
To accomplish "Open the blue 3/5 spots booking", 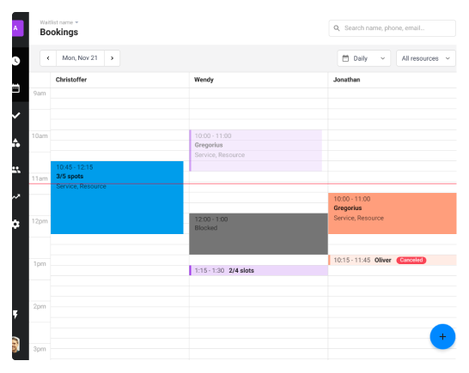I will tap(117, 197).
